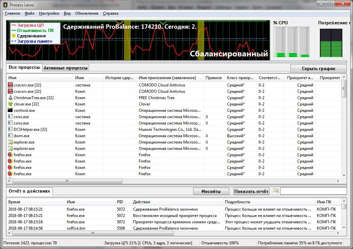Click the Сдерживание yellow legend entry

click(29, 36)
